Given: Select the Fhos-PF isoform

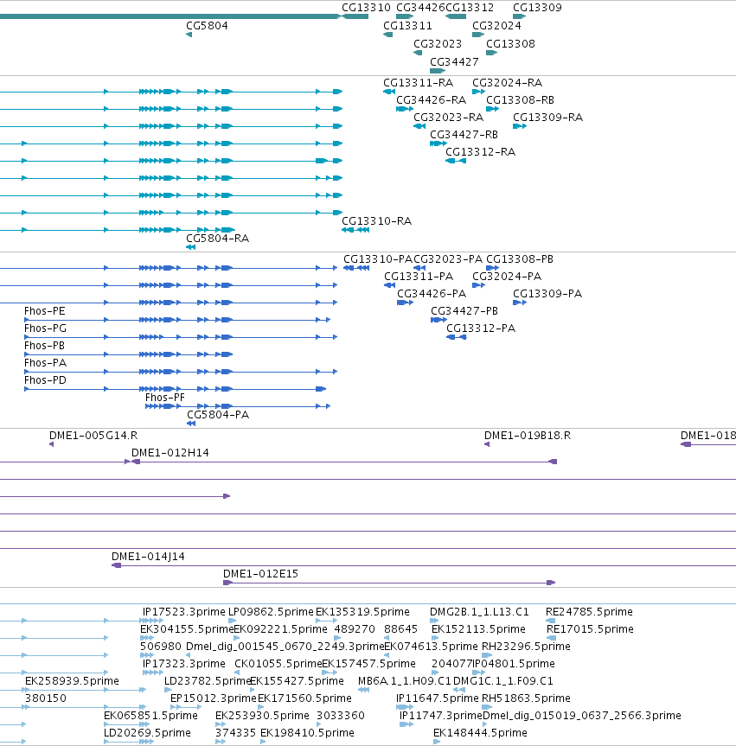Looking at the screenshot, I should tap(164, 398).
